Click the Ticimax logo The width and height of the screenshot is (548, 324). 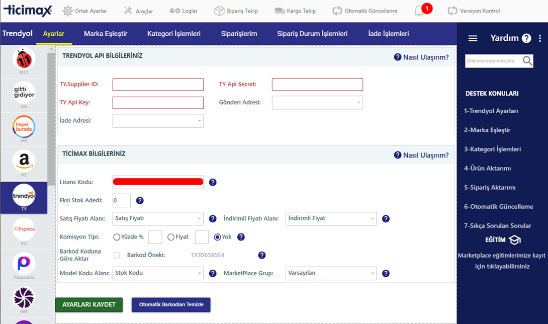point(28,11)
